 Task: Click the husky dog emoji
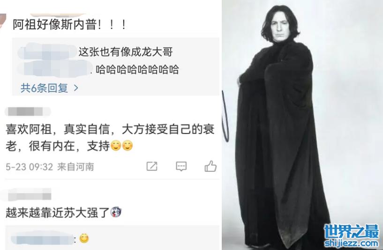coord(116,212)
